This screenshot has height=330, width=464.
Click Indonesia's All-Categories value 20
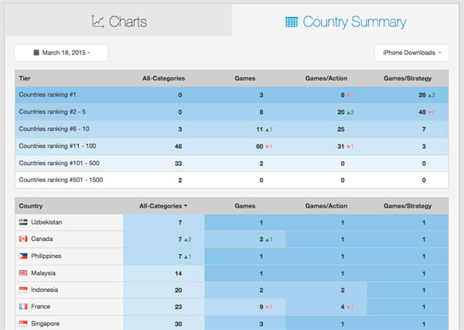point(178,290)
